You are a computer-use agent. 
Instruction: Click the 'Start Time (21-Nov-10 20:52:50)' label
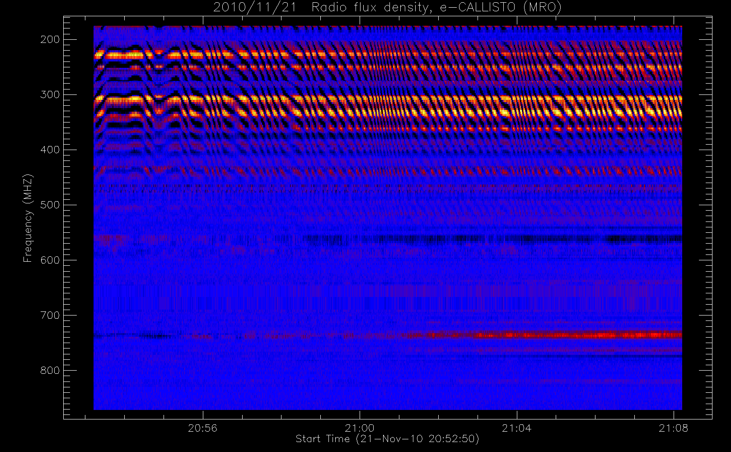(387, 439)
